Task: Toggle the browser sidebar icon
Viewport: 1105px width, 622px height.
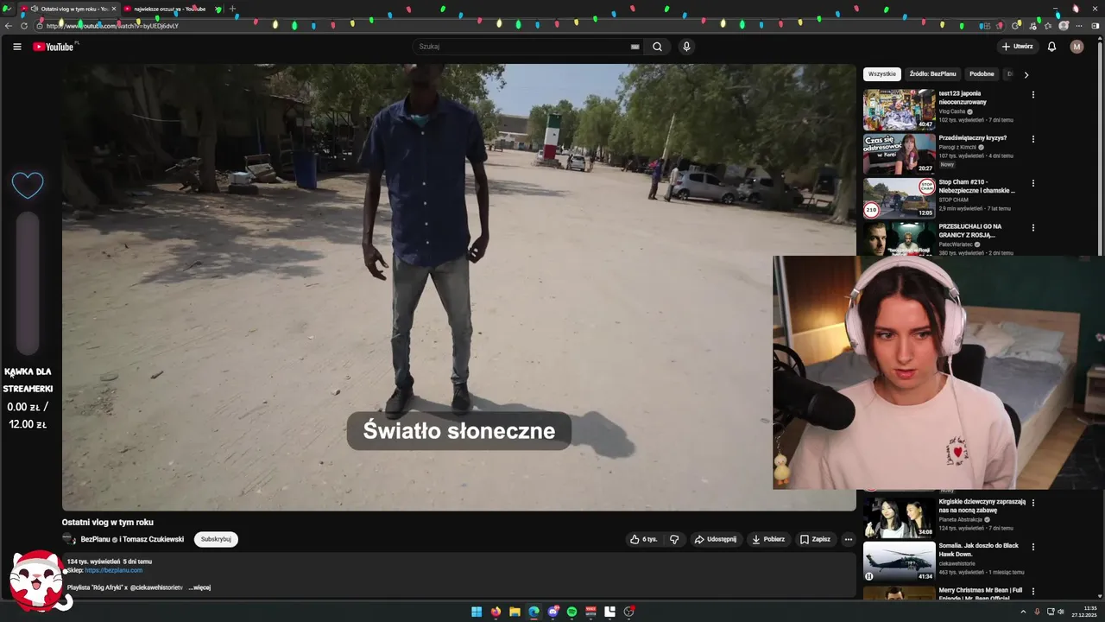Action: [x=1096, y=26]
